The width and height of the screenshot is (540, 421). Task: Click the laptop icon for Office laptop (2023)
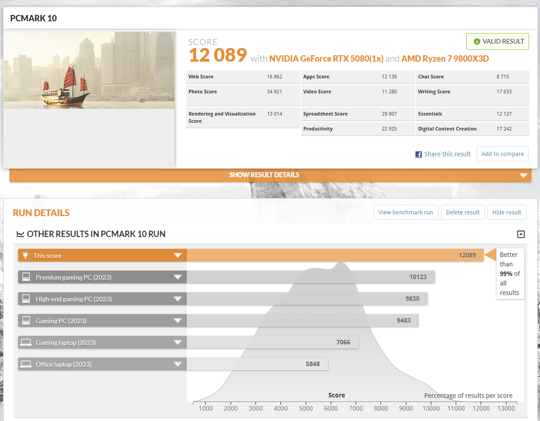26,364
